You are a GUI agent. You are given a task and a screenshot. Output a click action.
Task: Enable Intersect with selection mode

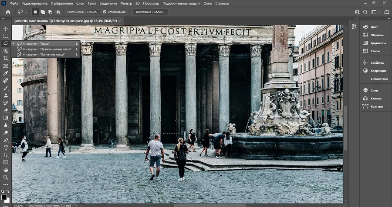[x=58, y=12]
